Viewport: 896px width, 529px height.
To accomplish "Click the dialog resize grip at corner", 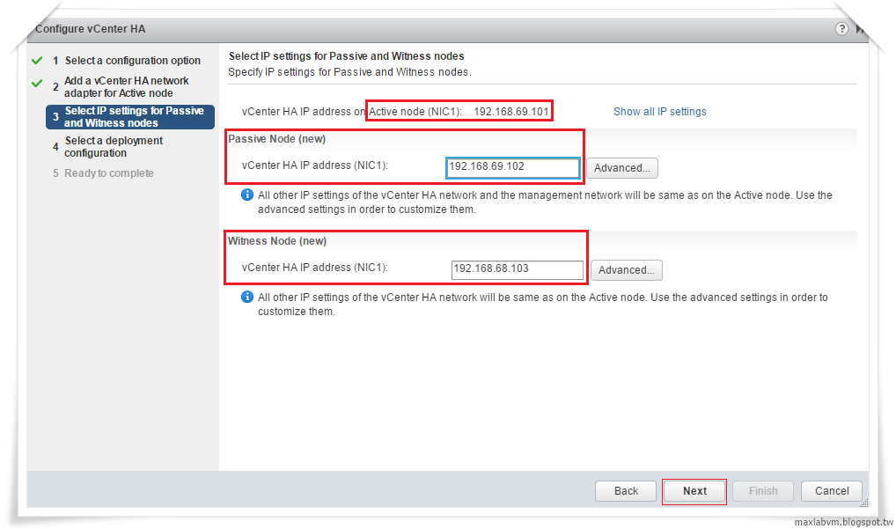I will [864, 503].
